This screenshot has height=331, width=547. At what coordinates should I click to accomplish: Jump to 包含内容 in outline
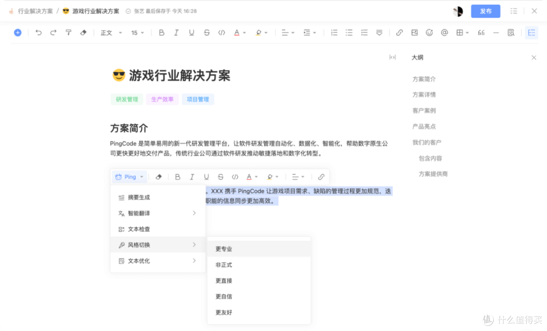tap(430, 159)
